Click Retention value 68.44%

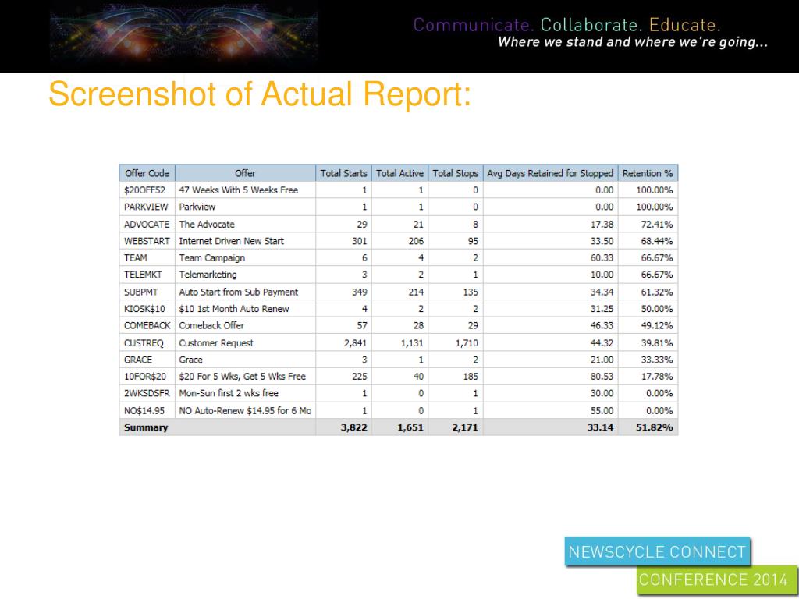point(657,241)
